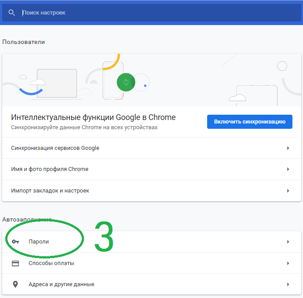This screenshot has height=298, width=303.
Task: Expand arrow for Имя и фото профиля Chrome
Action: click(x=288, y=169)
